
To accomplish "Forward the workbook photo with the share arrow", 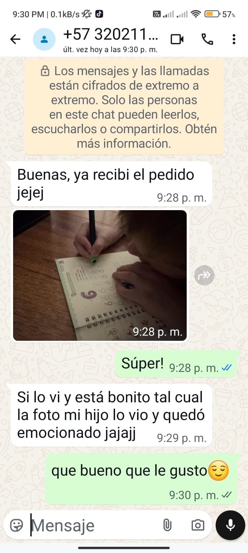I will point(204,275).
